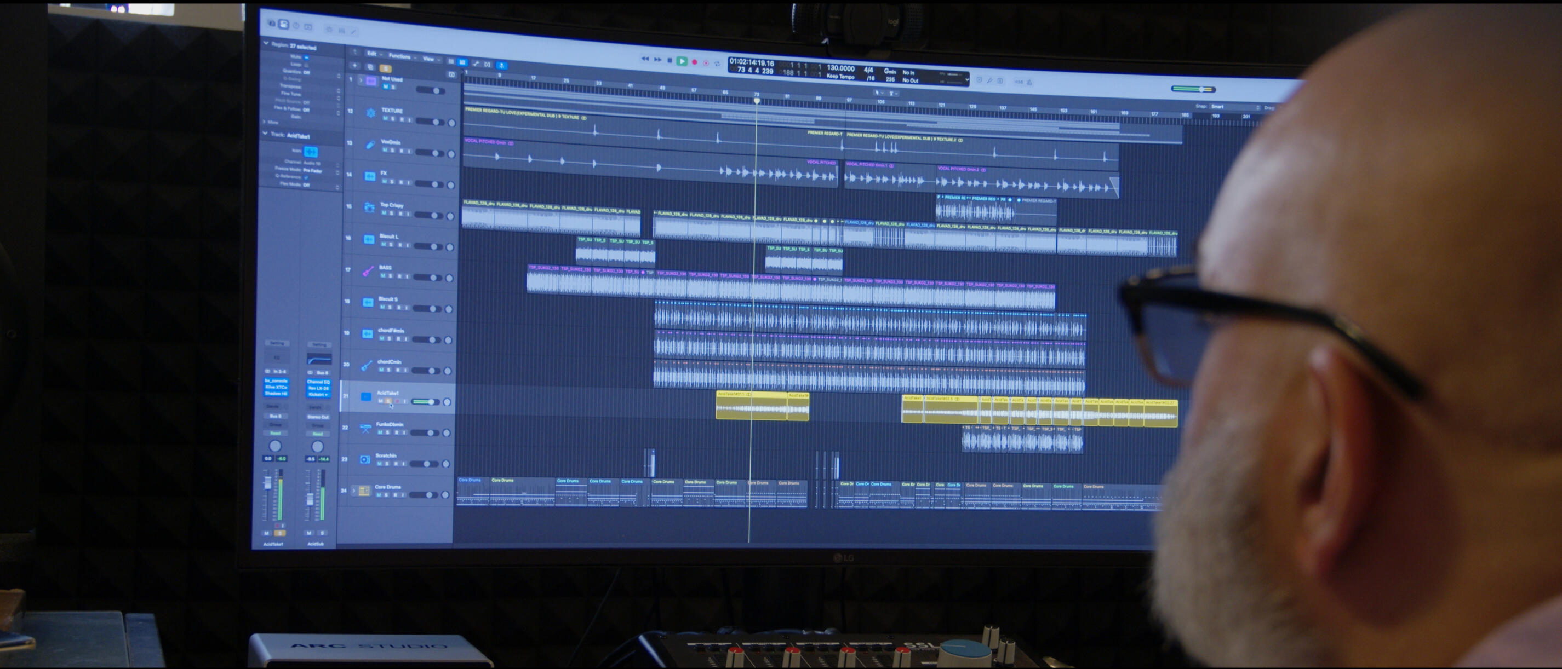Click the Core Drums folder track icon
The height and width of the screenshot is (669, 1562).
coord(364,491)
